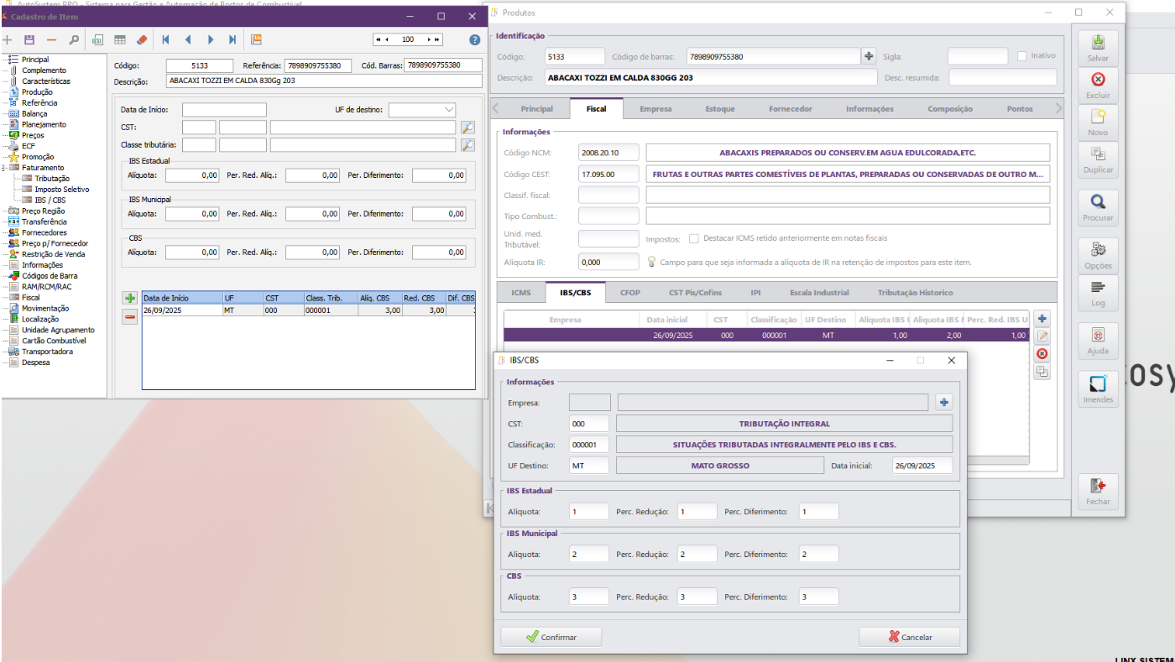The width and height of the screenshot is (1175, 662).
Task: Click right arrow to show more tabs
Action: (x=1057, y=109)
